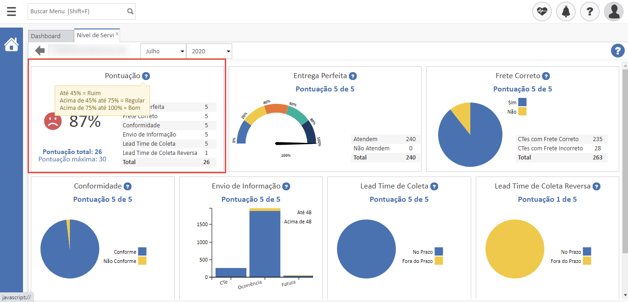Show help for Lead Time de Coleta Reversa
This screenshot has height=302, width=628.
pos(596,187)
